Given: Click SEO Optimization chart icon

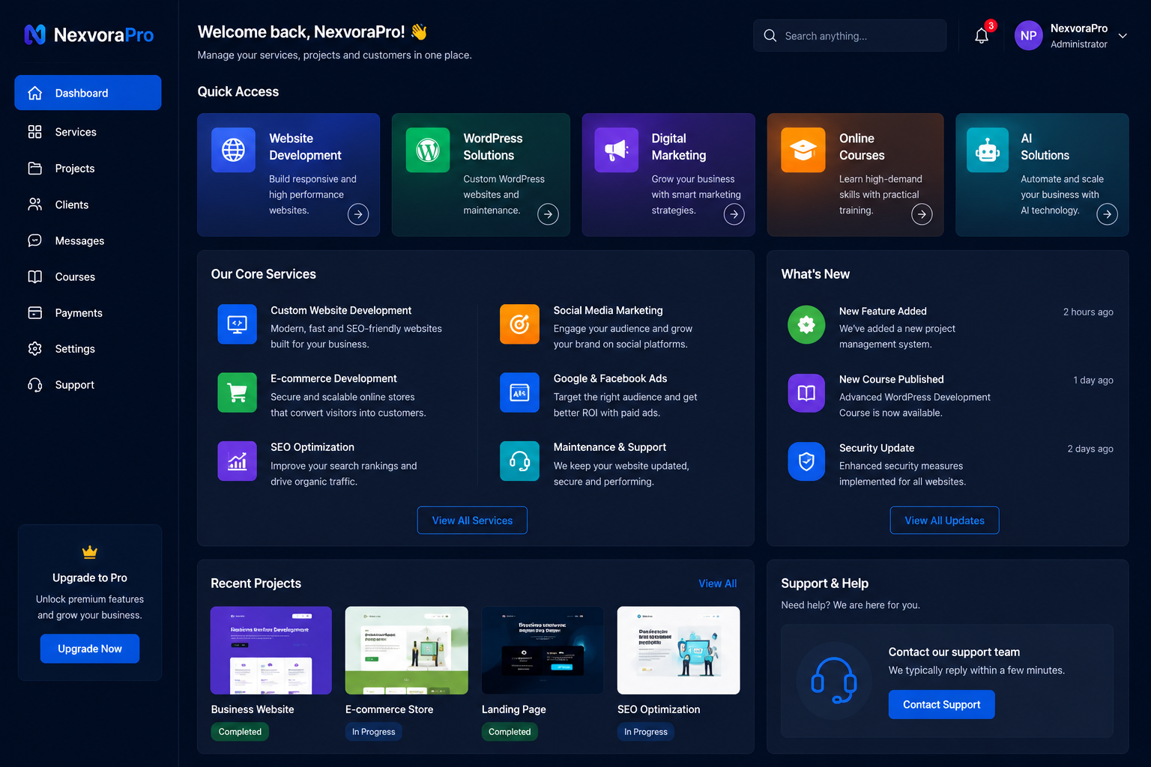Looking at the screenshot, I should pyautogui.click(x=237, y=461).
